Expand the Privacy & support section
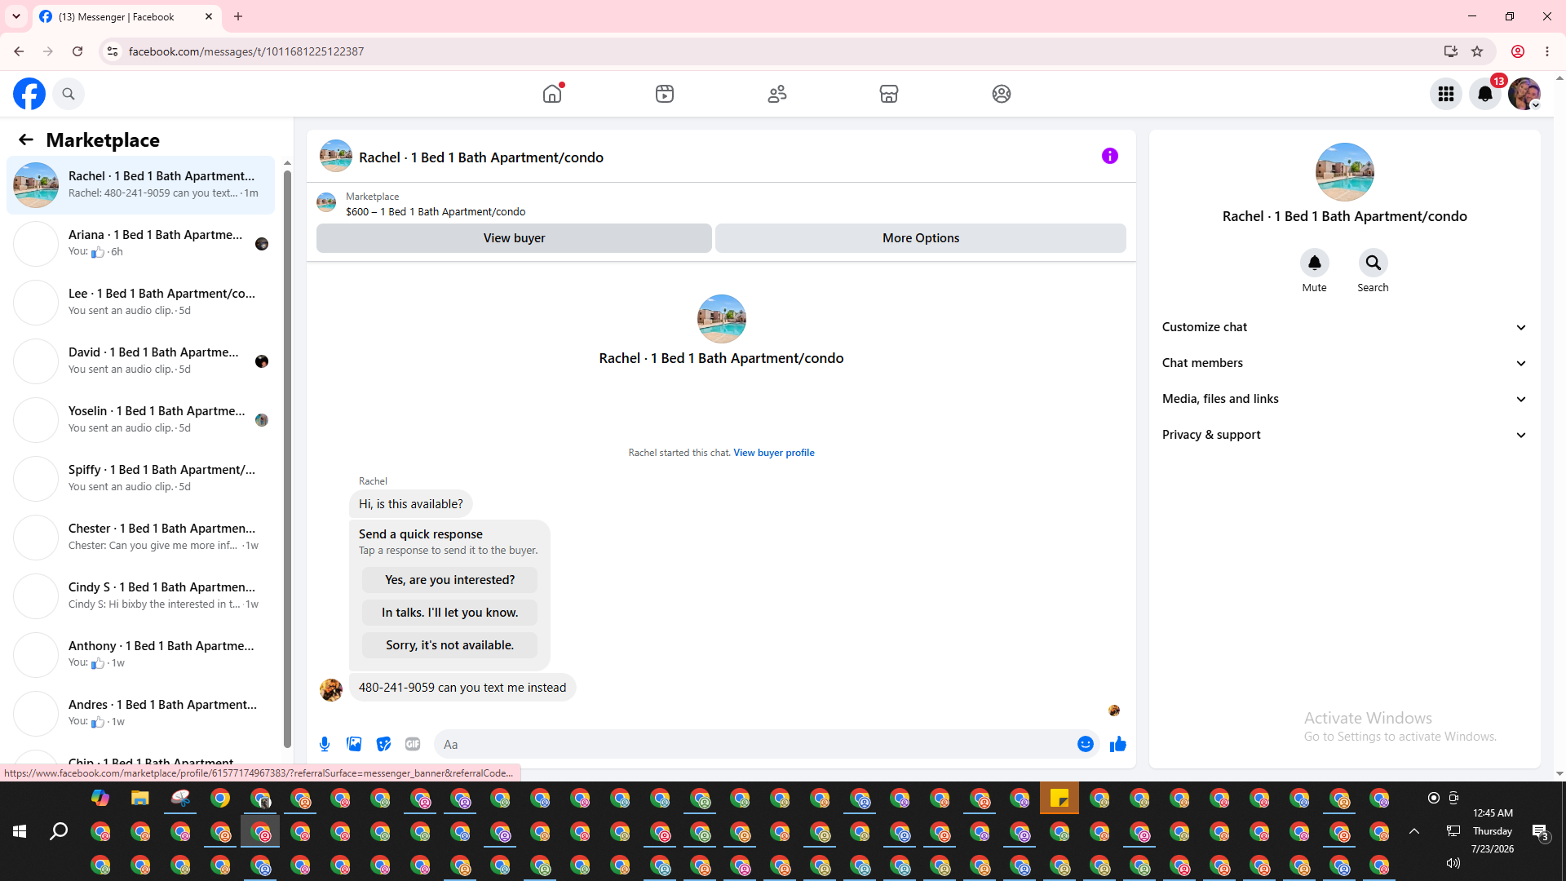Image resolution: width=1566 pixels, height=881 pixels. click(1344, 435)
